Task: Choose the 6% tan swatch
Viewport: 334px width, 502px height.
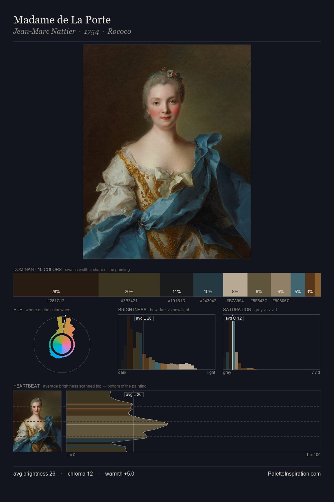Action: tap(281, 285)
